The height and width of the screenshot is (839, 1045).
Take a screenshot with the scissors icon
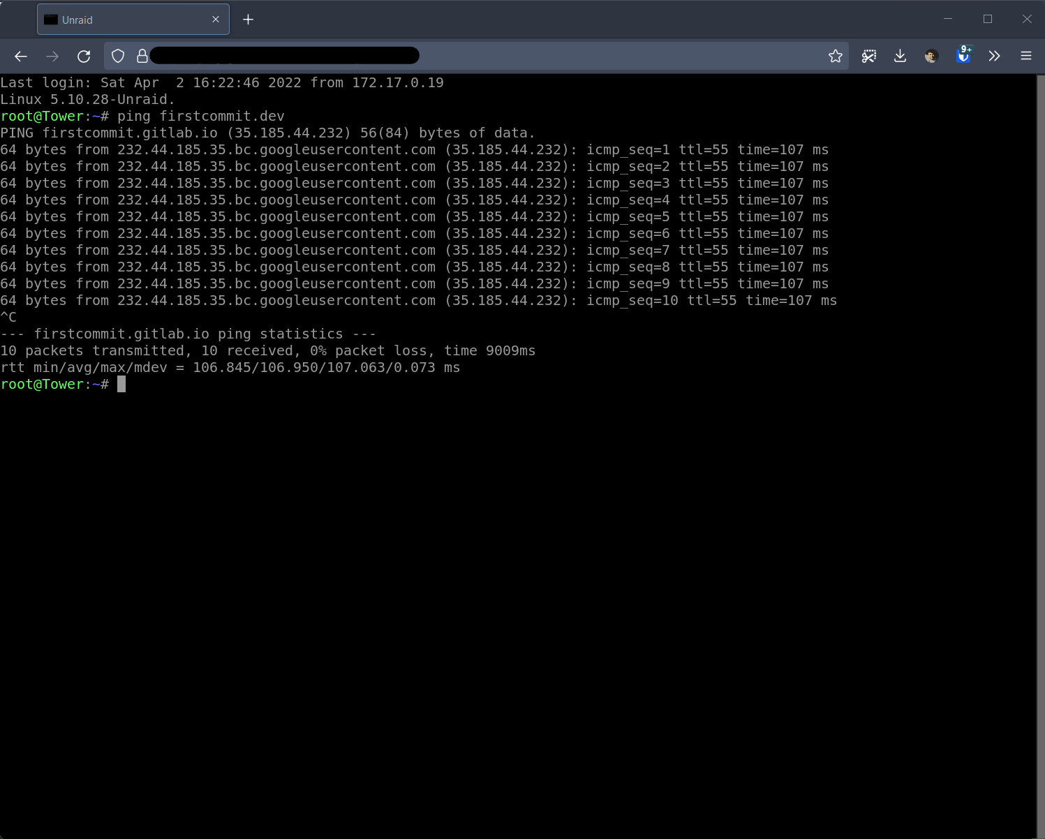(868, 57)
